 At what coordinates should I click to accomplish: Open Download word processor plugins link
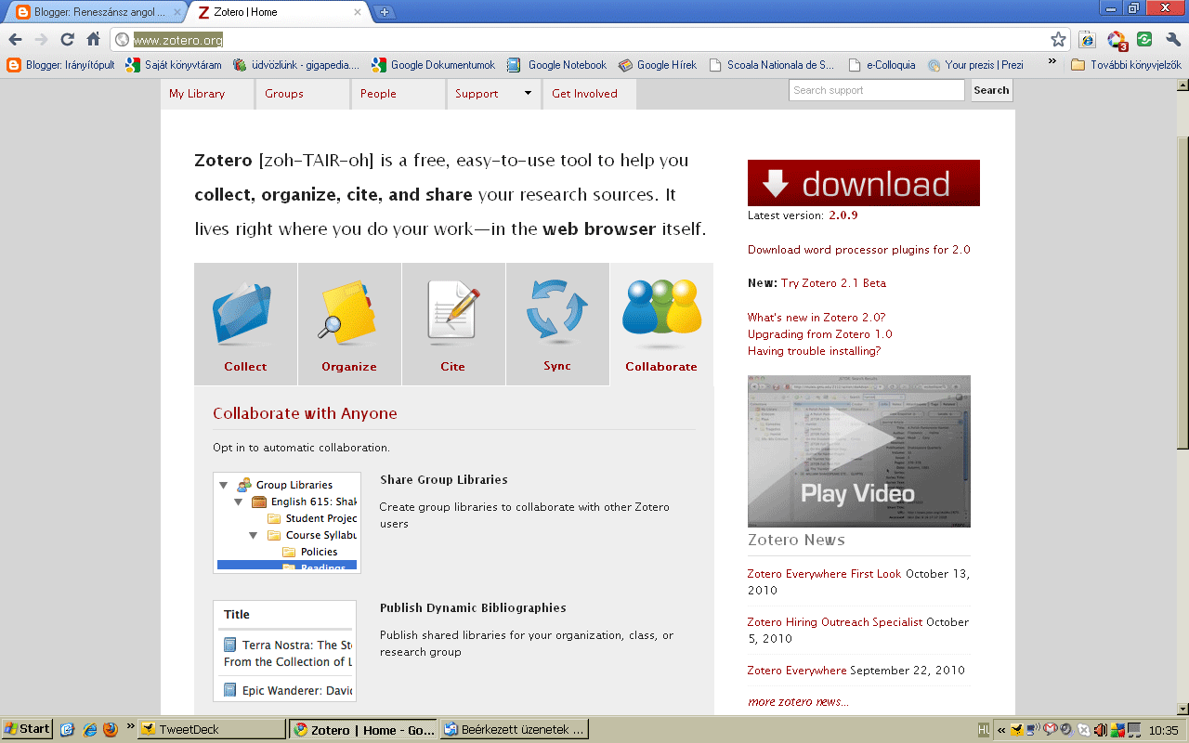[858, 250]
